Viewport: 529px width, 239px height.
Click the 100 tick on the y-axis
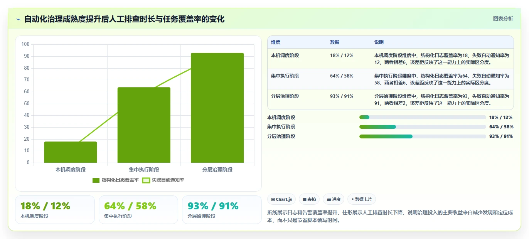(25, 44)
